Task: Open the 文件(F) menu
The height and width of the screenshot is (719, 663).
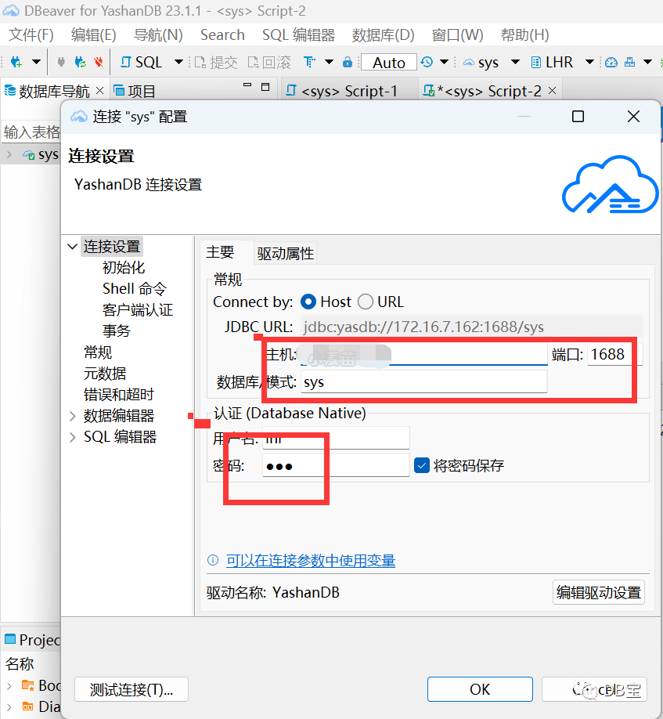Action: 31,34
